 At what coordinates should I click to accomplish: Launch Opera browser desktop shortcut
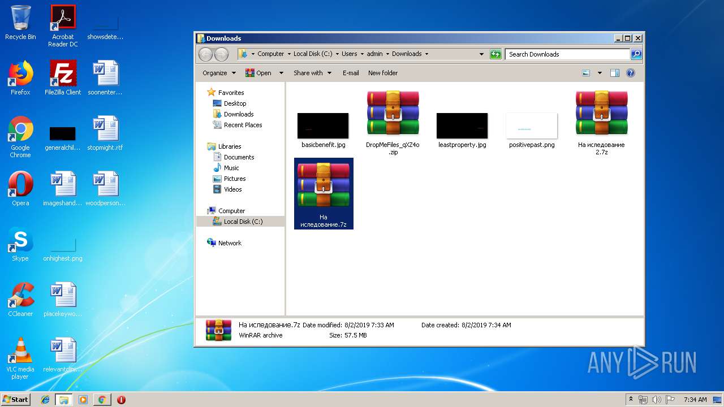coord(20,189)
